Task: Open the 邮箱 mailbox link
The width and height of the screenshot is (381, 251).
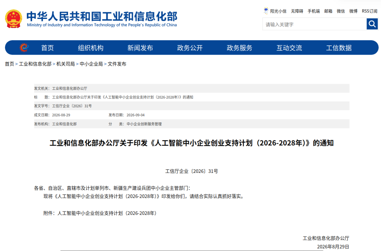Action: [328, 11]
